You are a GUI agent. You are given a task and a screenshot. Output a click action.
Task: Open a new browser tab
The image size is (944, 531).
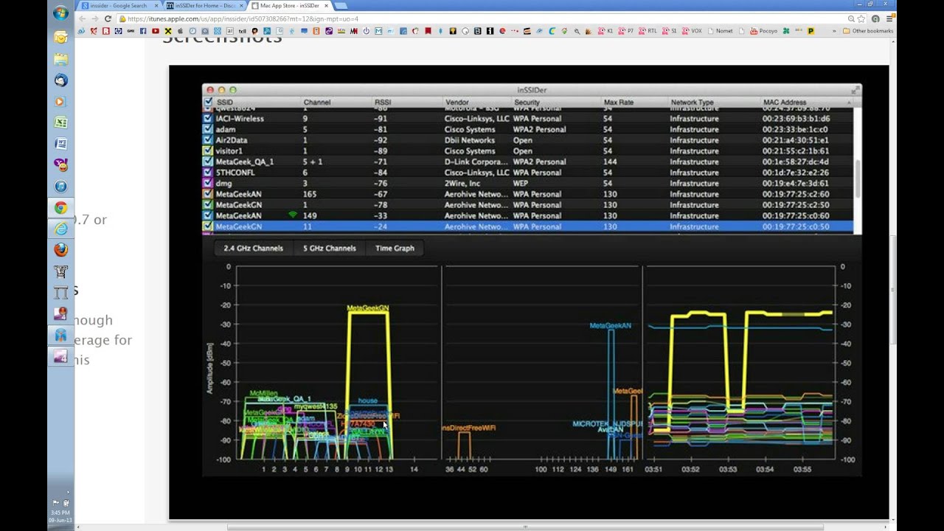(x=341, y=6)
